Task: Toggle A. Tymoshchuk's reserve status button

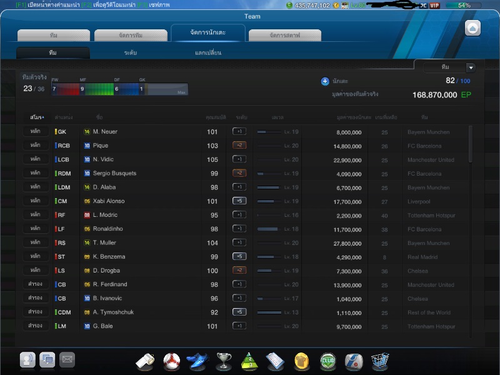Action: (36, 311)
